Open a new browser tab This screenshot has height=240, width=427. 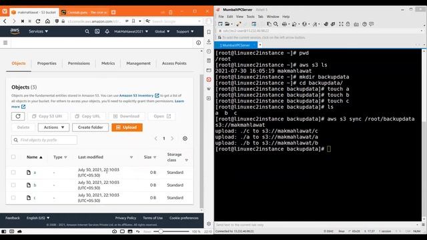tap(113, 12)
